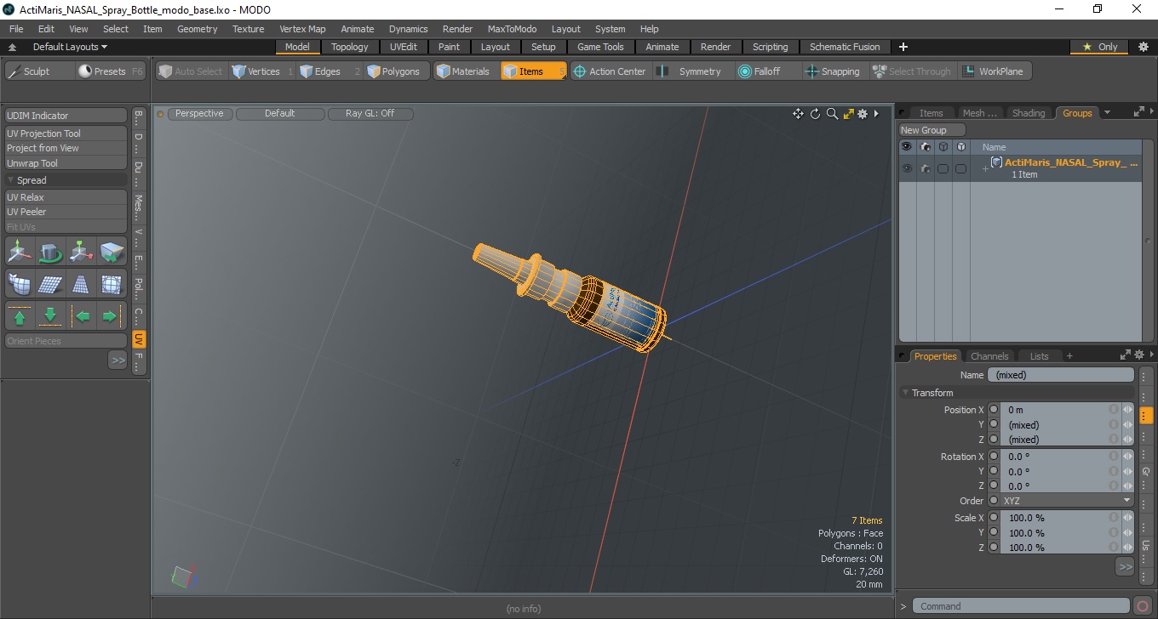
Task: Click the UV Peeler button
Action: pyautogui.click(x=66, y=212)
